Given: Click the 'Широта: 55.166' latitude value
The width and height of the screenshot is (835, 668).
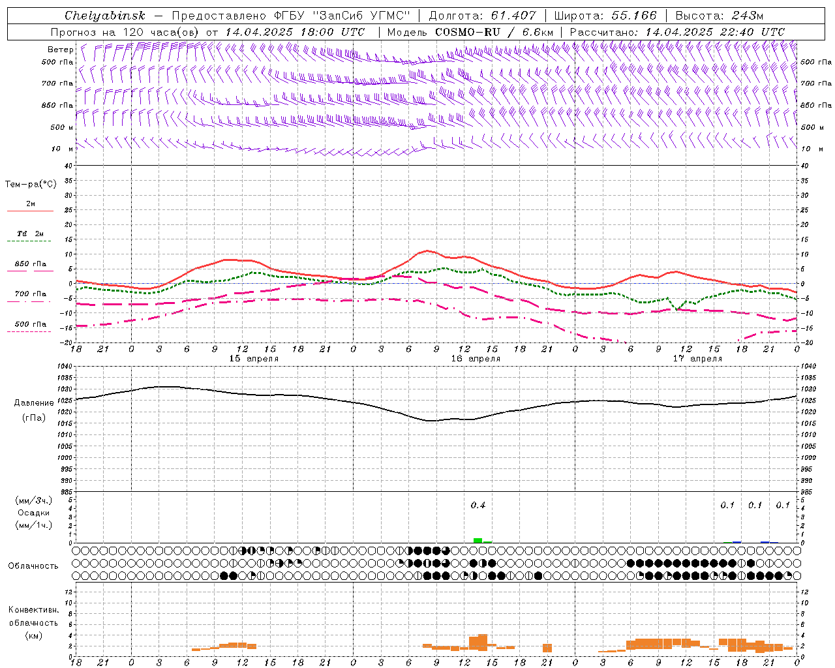Looking at the screenshot, I should click(x=605, y=16).
